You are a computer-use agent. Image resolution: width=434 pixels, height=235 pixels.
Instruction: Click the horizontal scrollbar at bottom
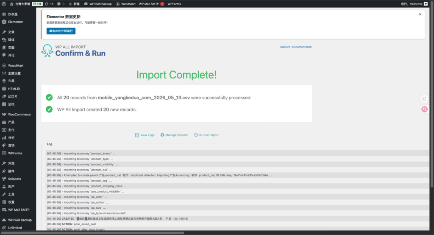(93, 233)
